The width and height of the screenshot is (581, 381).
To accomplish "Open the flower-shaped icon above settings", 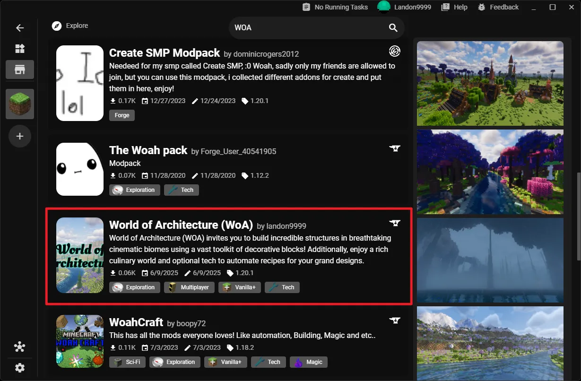I will point(20,347).
